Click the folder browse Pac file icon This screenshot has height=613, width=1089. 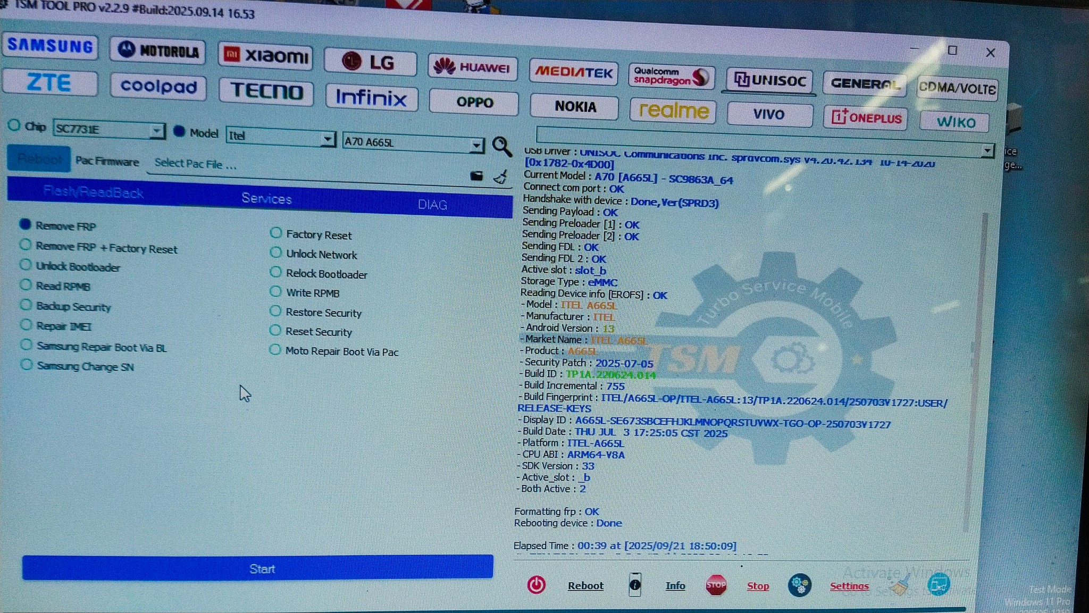476,176
